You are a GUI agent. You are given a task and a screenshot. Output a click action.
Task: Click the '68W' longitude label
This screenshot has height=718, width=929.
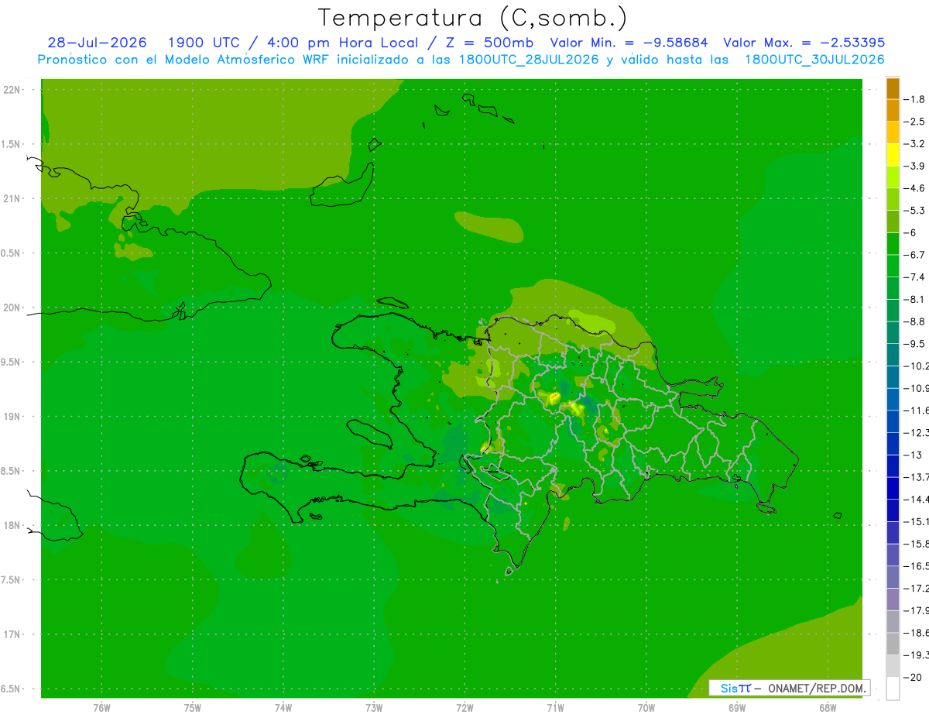point(828,707)
